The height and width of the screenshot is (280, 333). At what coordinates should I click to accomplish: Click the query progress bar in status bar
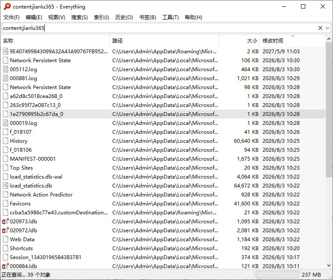pos(277,275)
